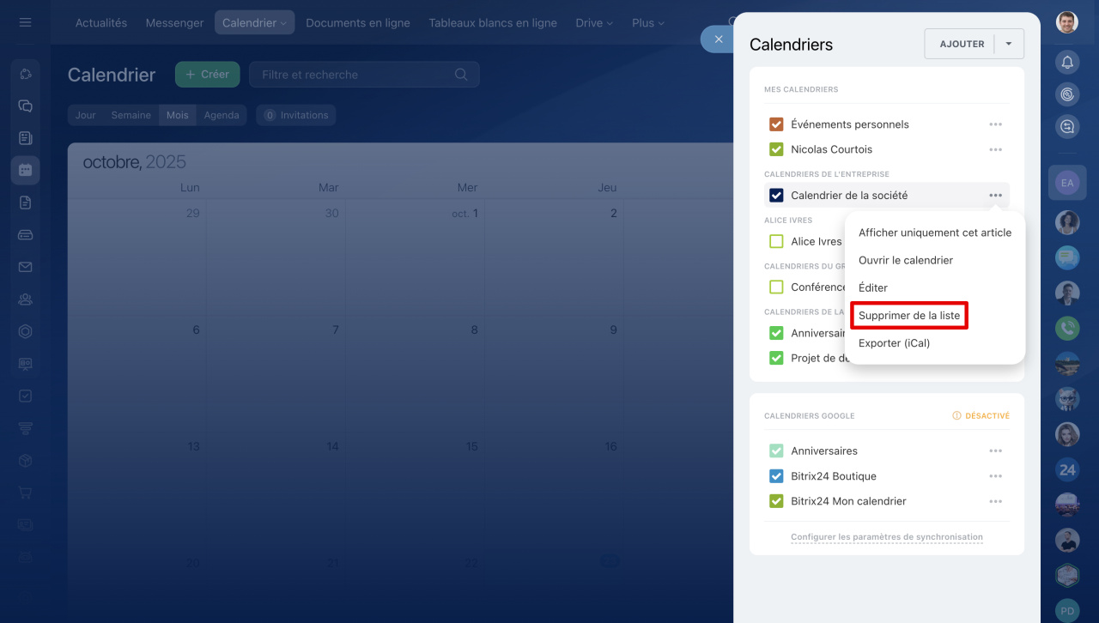Open the calendar icon in left sidebar
The image size is (1099, 623).
point(25,170)
